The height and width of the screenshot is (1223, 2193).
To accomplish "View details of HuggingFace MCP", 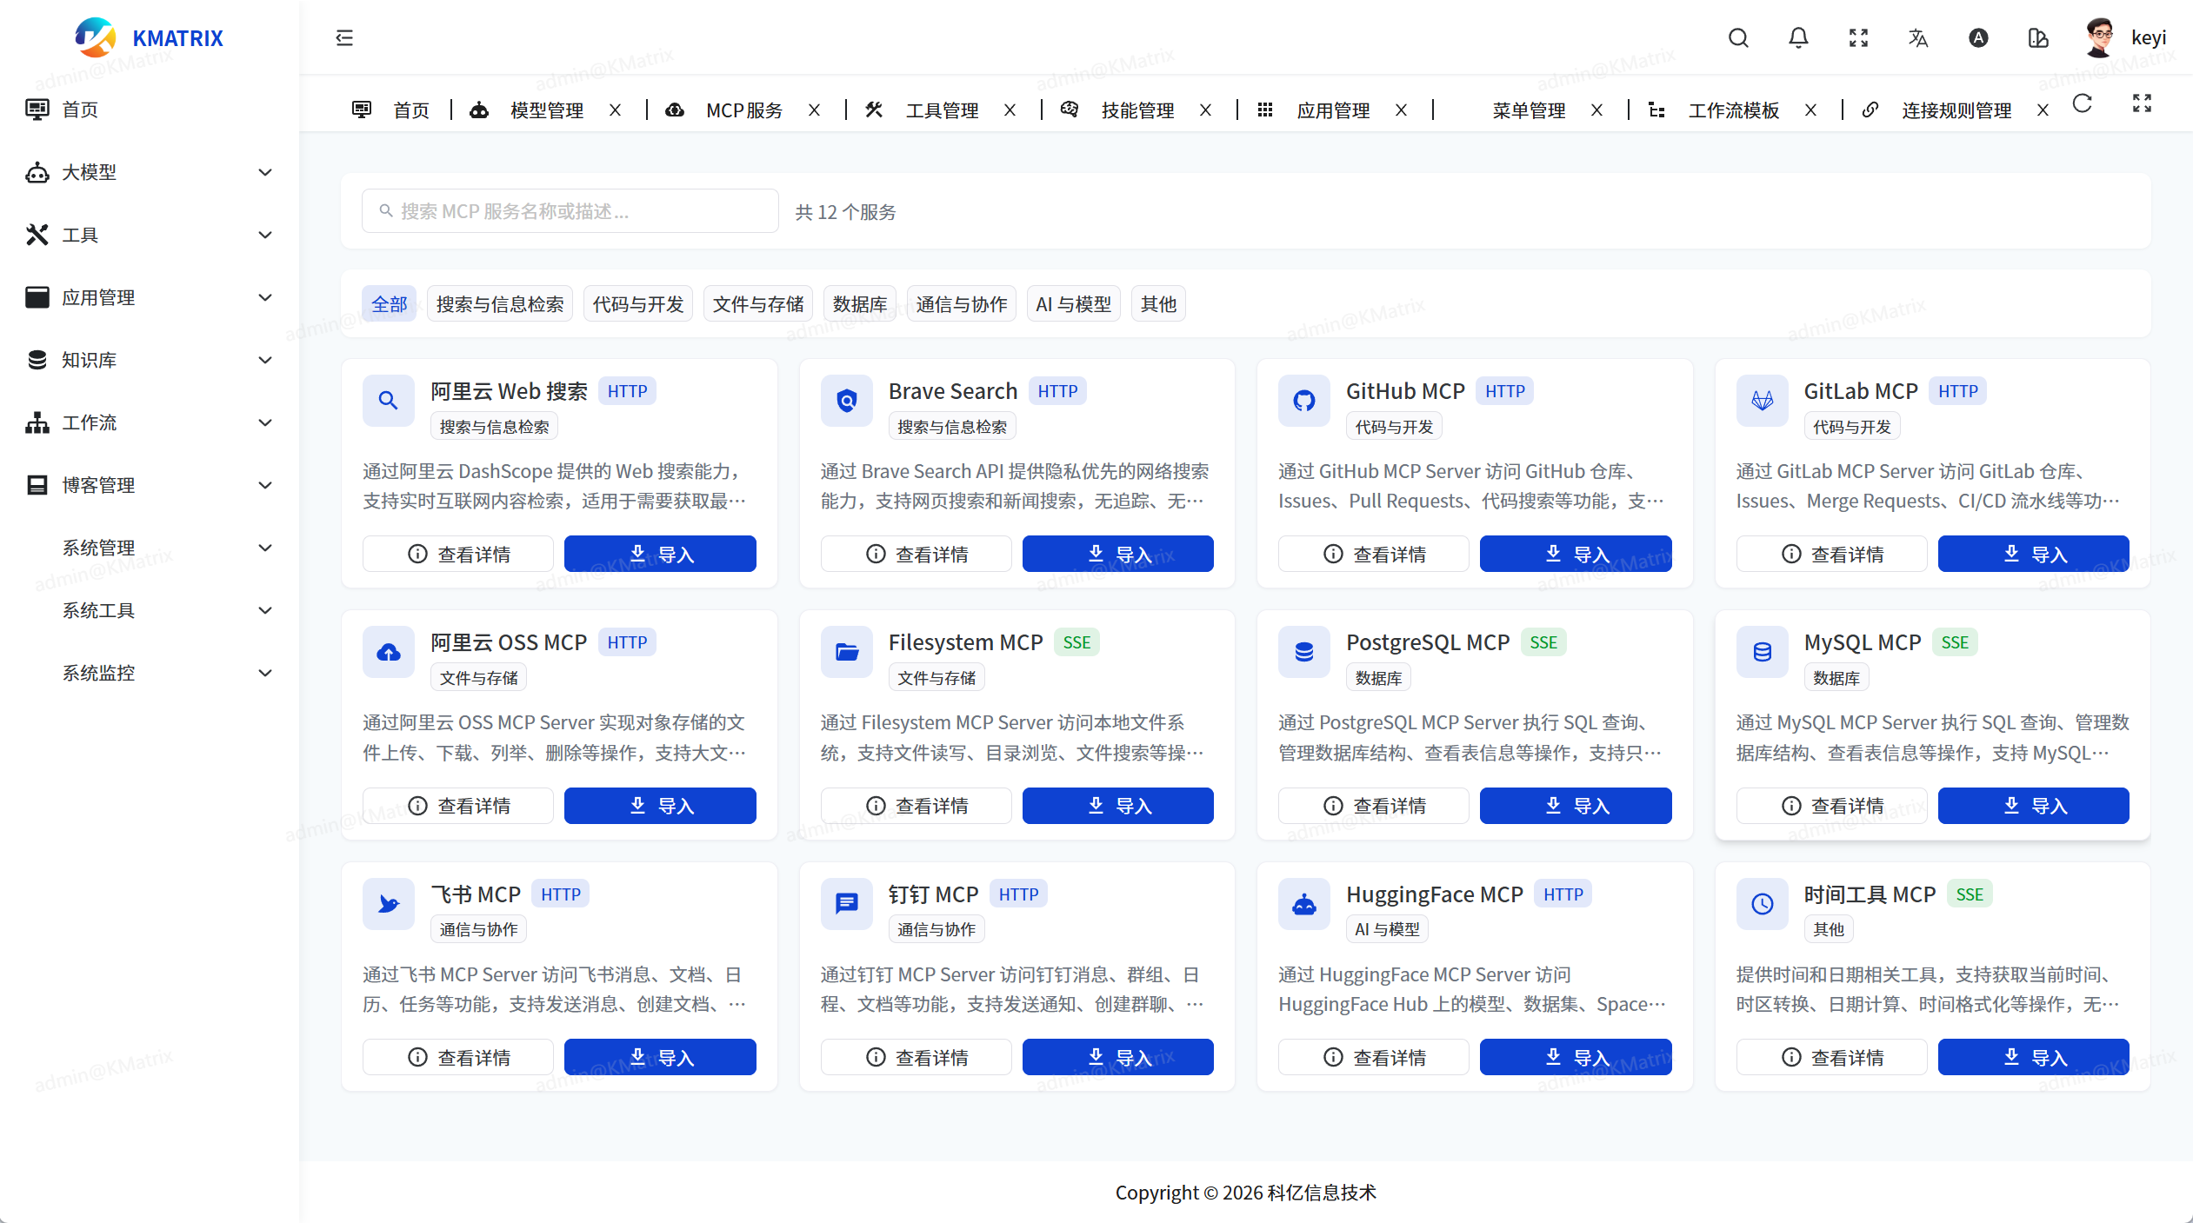I will click(x=1374, y=1057).
